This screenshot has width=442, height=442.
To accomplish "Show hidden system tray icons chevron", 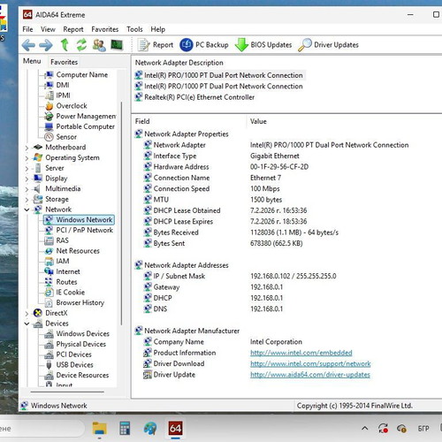I will coord(365,429).
